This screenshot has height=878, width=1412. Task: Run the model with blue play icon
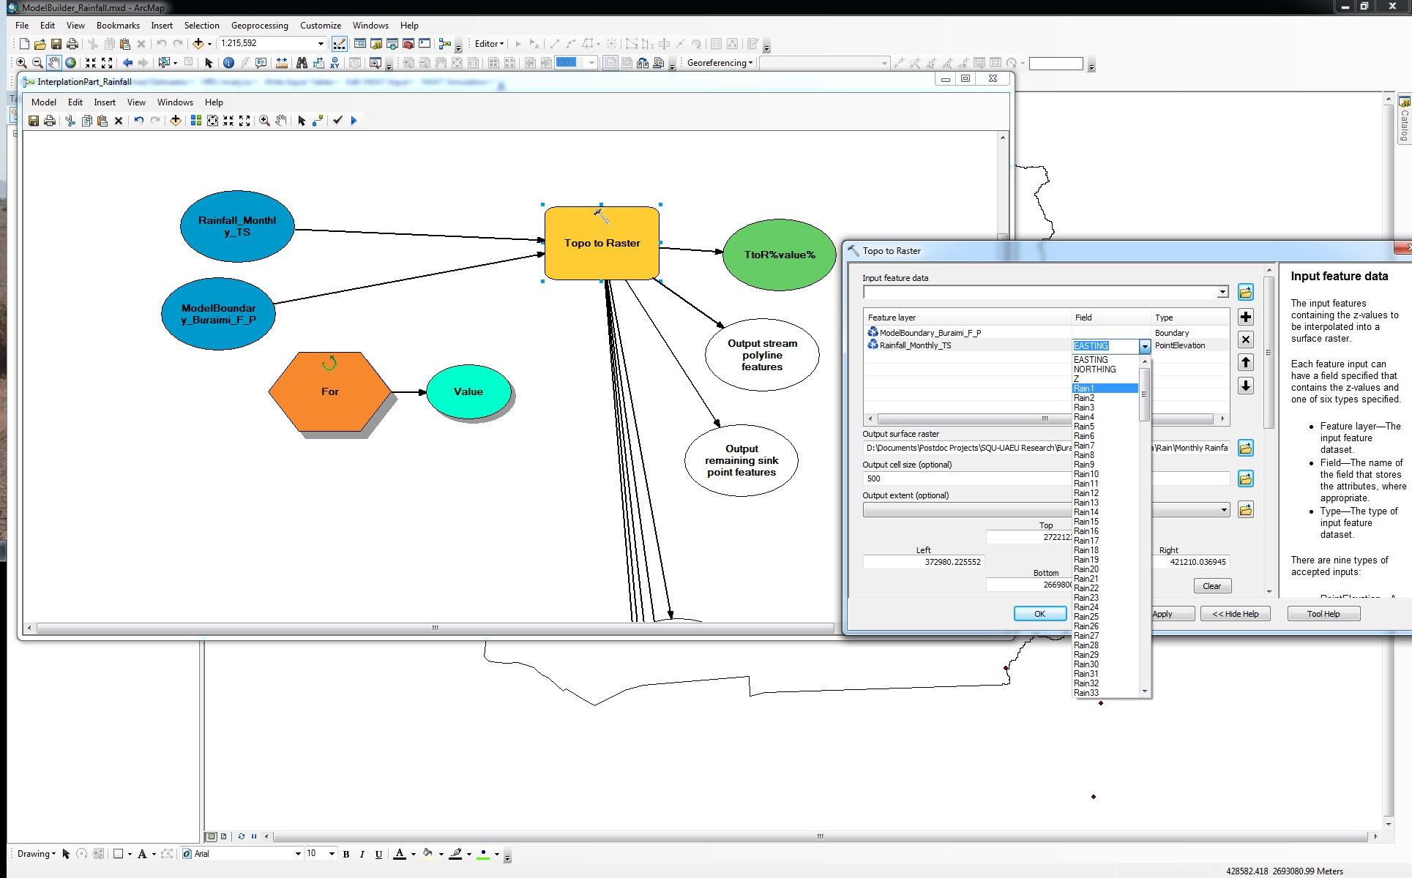[x=354, y=121]
